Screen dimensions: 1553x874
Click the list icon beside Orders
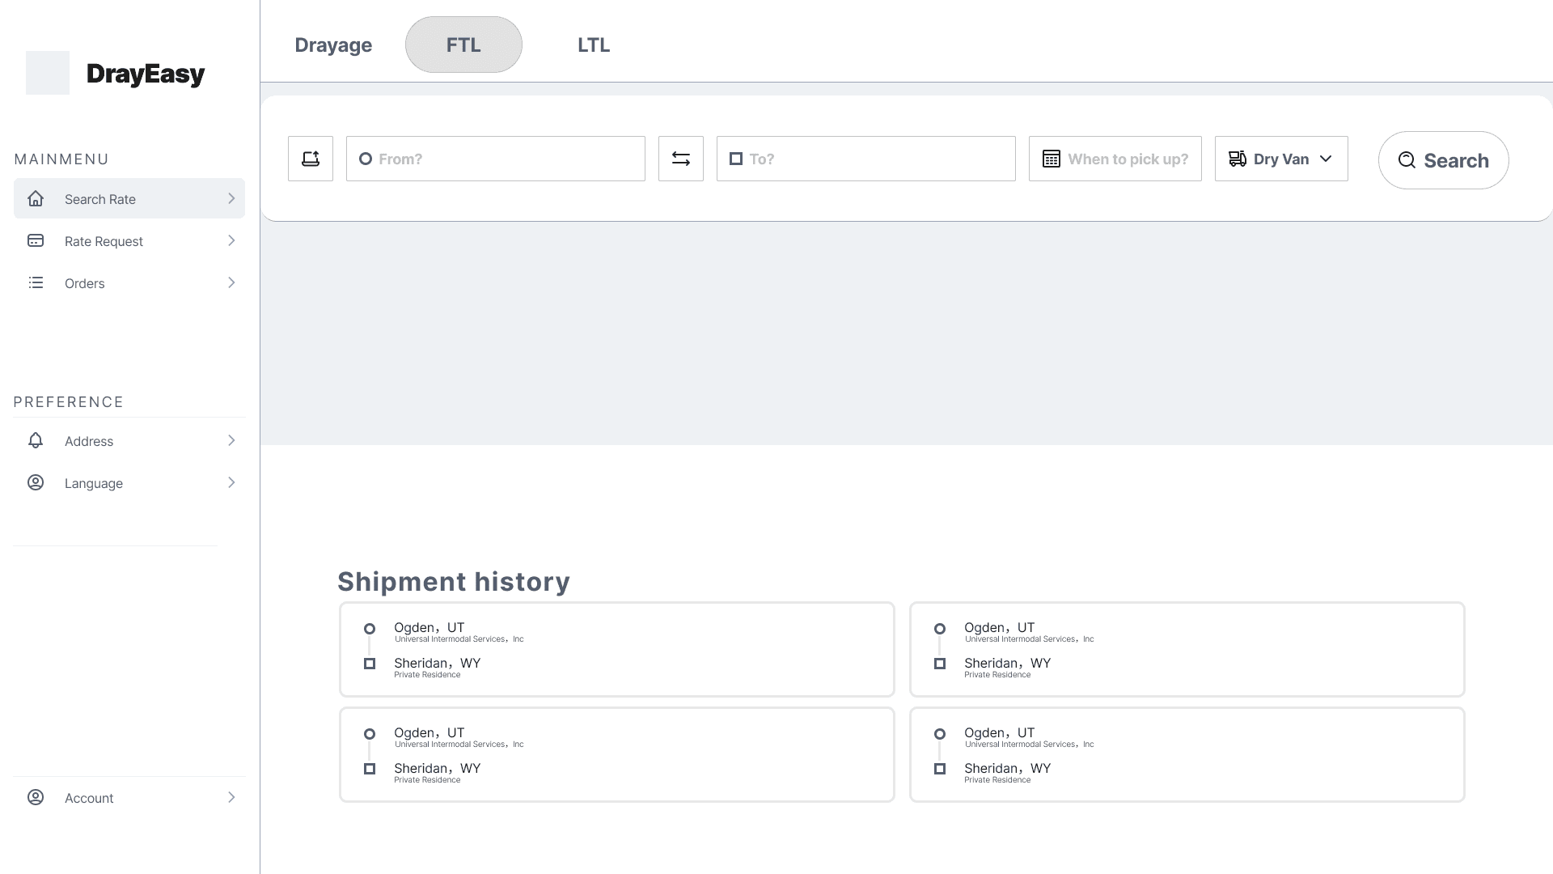coord(36,283)
